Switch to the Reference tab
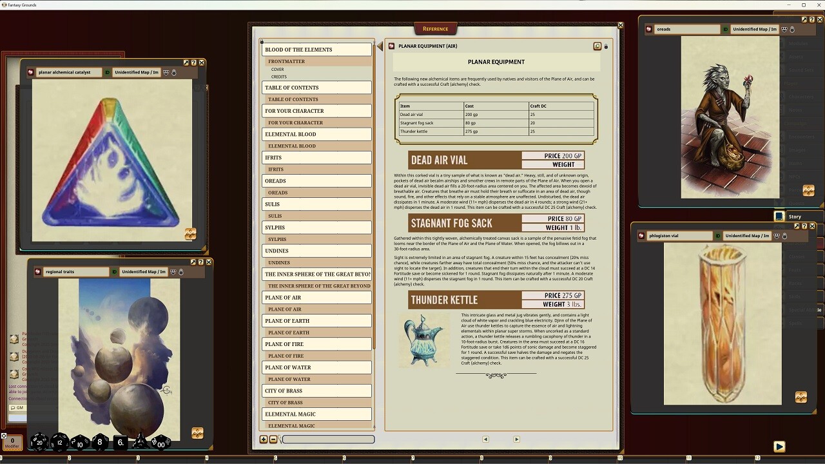825x464 pixels. coord(435,28)
